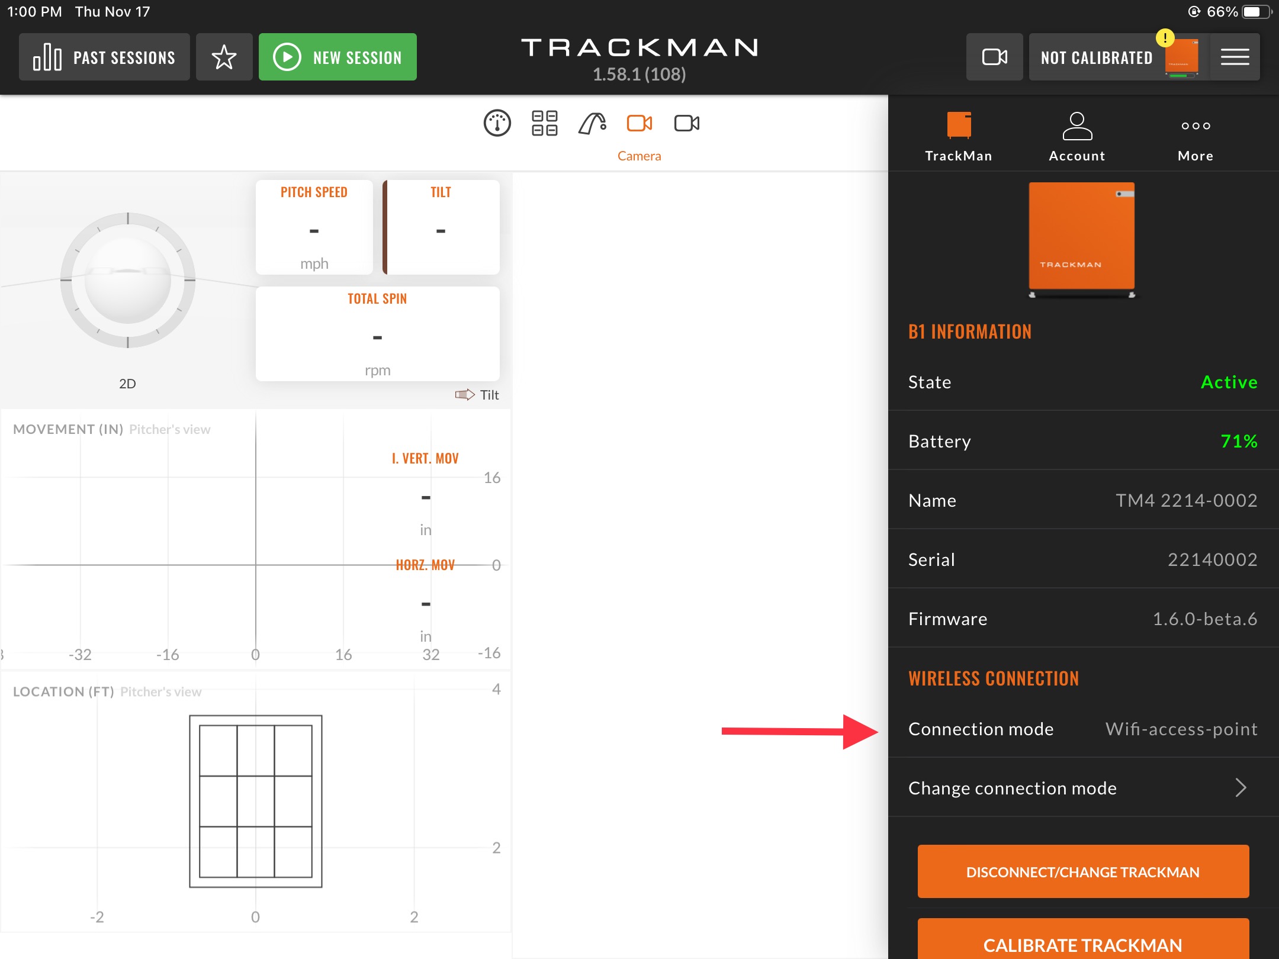Tap the Movement (IN) chart title

click(68, 429)
